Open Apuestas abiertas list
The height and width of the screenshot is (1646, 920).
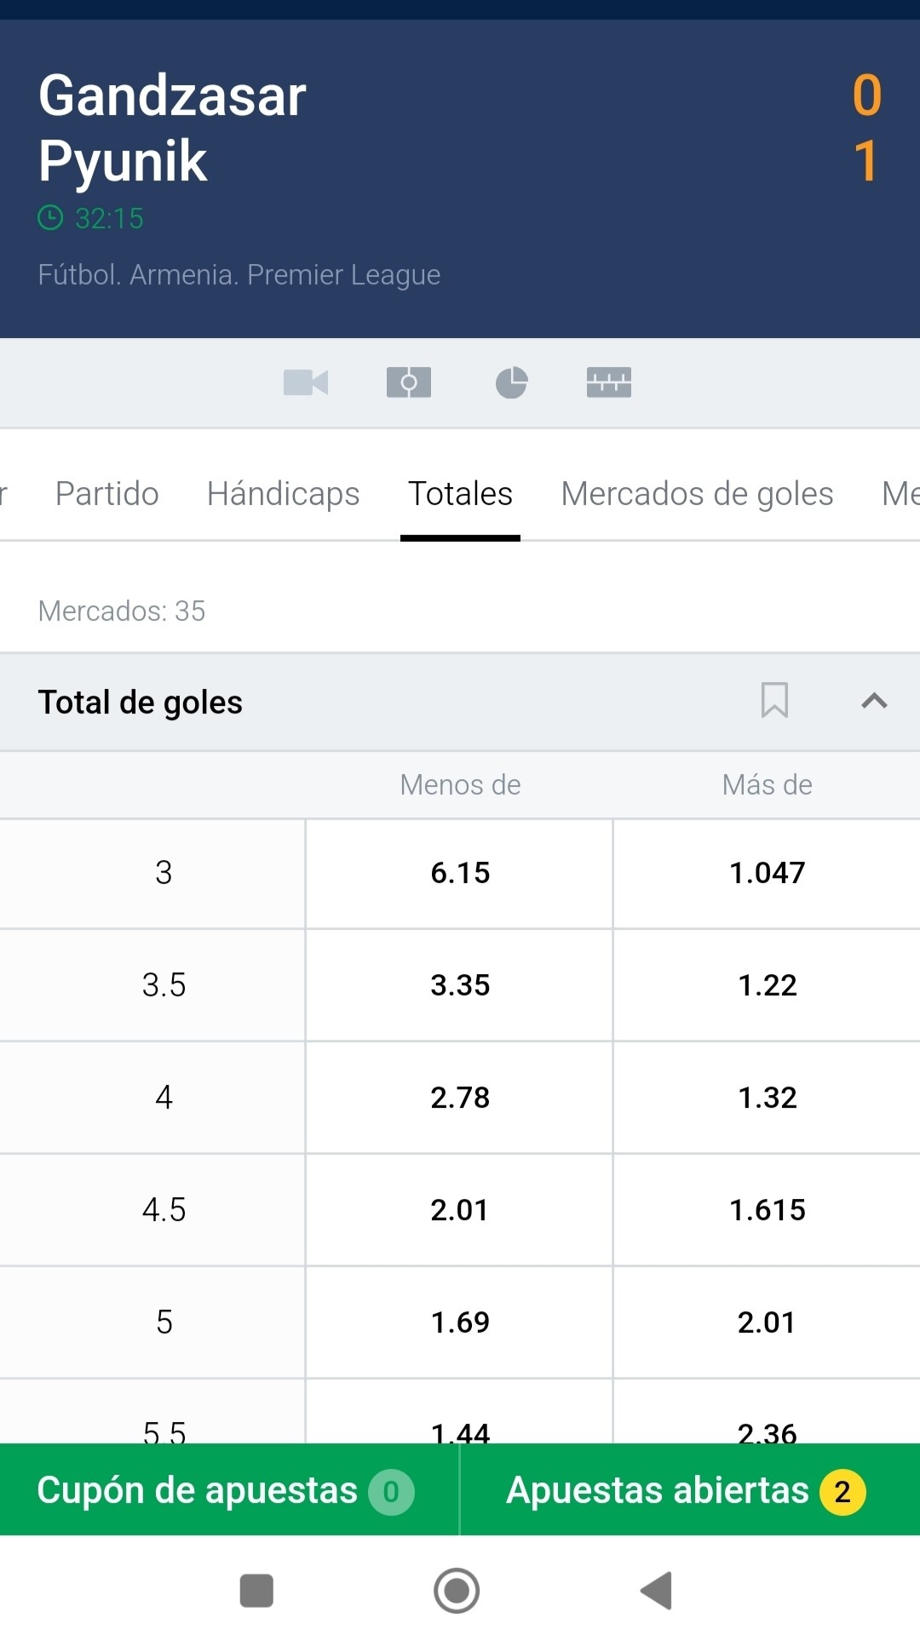690,1490
